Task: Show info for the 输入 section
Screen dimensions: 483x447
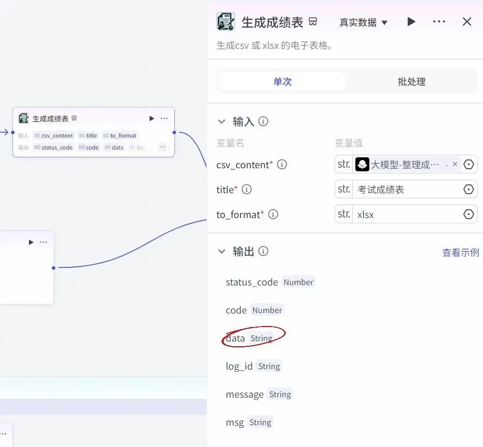Action: (x=263, y=121)
